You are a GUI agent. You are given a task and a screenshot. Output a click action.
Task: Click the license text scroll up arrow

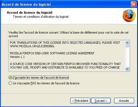(127, 43)
